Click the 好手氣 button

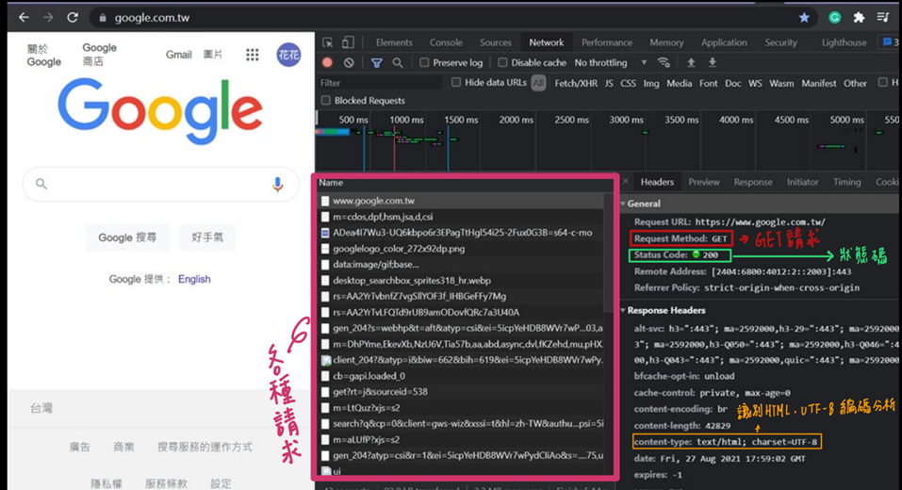tap(207, 237)
